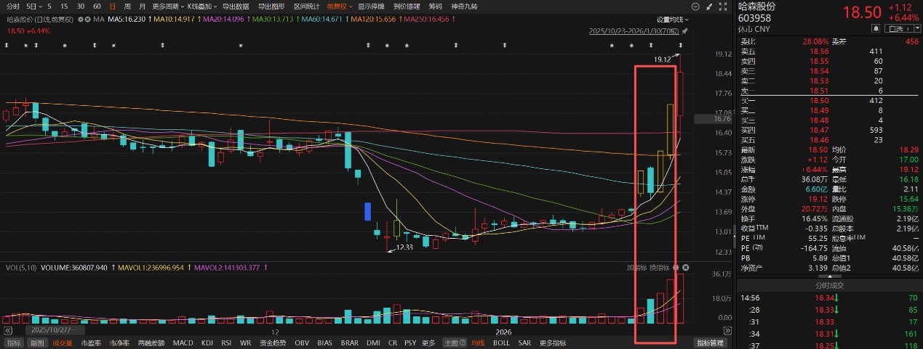Open 指标管理 indicator manager
923x349 pixels.
[710, 343]
